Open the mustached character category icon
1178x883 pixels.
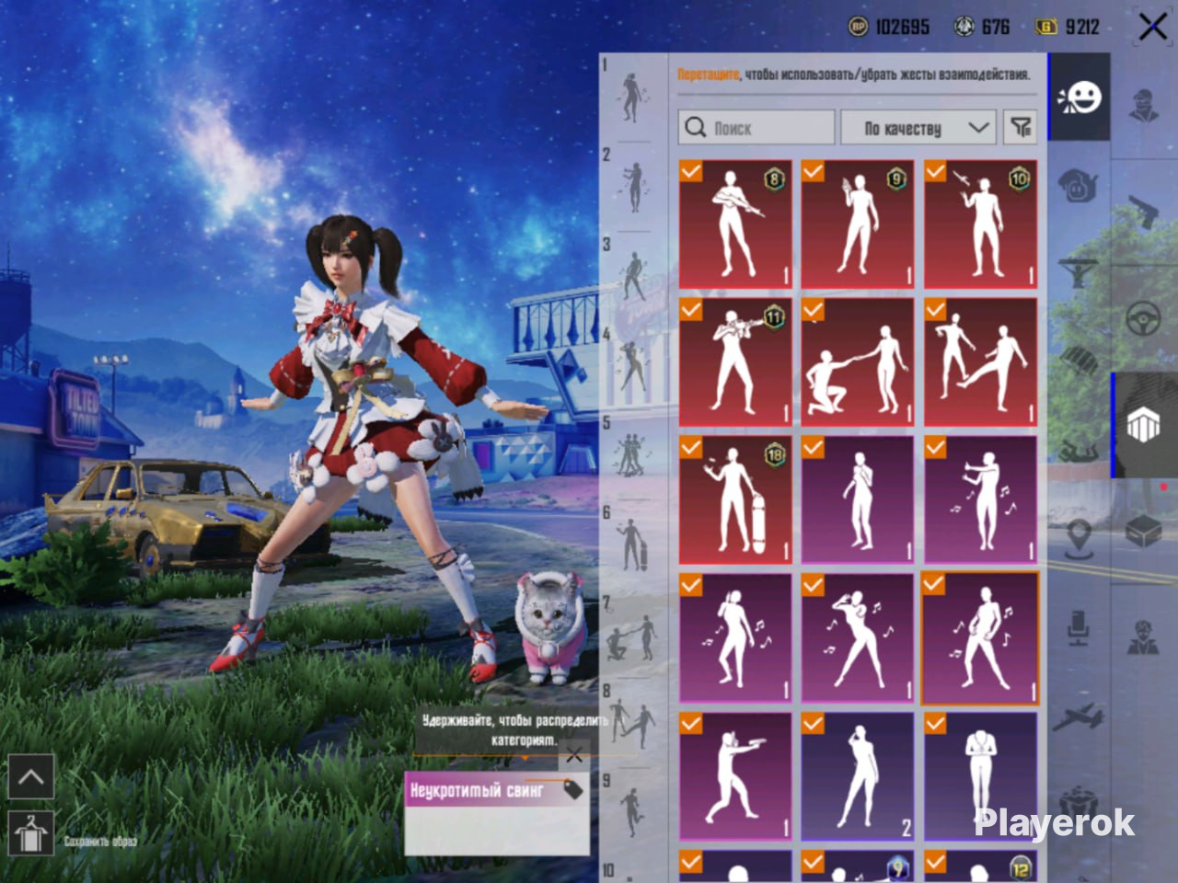[x=1143, y=637]
